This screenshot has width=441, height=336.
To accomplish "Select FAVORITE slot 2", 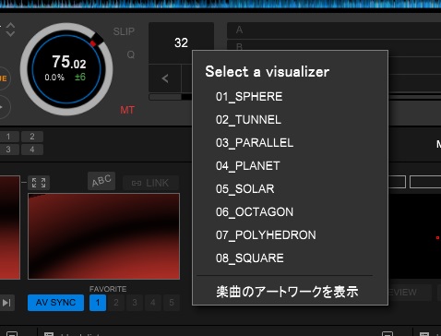I will tap(116, 303).
